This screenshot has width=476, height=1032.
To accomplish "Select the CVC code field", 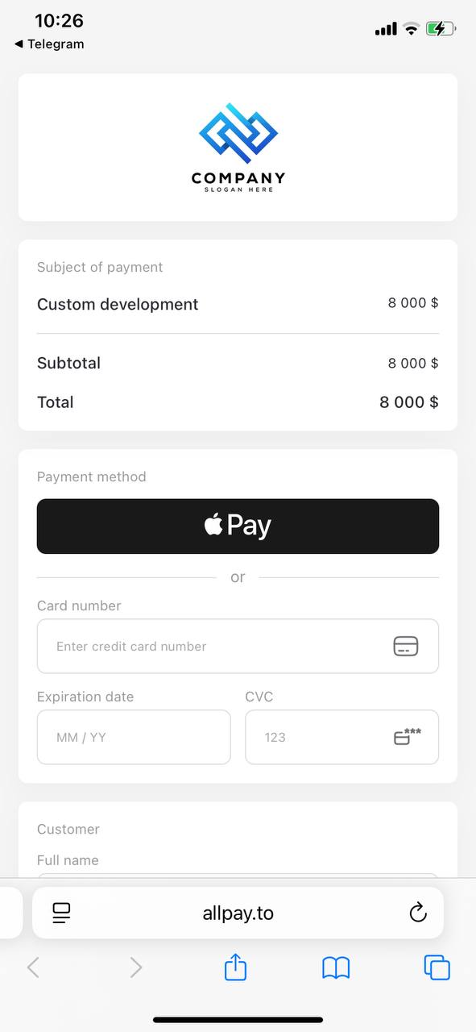I will [322, 737].
